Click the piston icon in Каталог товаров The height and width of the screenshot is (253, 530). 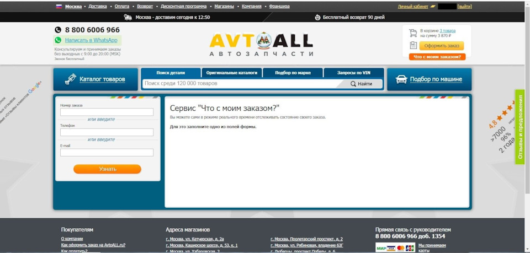pyautogui.click(x=71, y=79)
